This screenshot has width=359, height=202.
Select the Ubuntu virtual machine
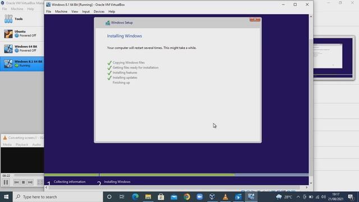22,34
